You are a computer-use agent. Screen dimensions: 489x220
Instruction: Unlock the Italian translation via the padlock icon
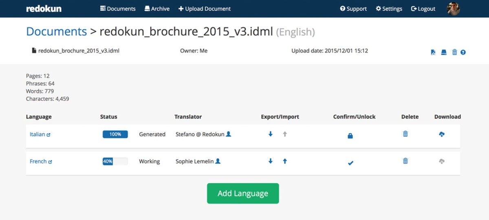click(350, 136)
